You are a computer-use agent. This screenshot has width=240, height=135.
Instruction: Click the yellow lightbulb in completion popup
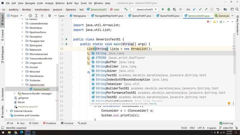click(229, 103)
